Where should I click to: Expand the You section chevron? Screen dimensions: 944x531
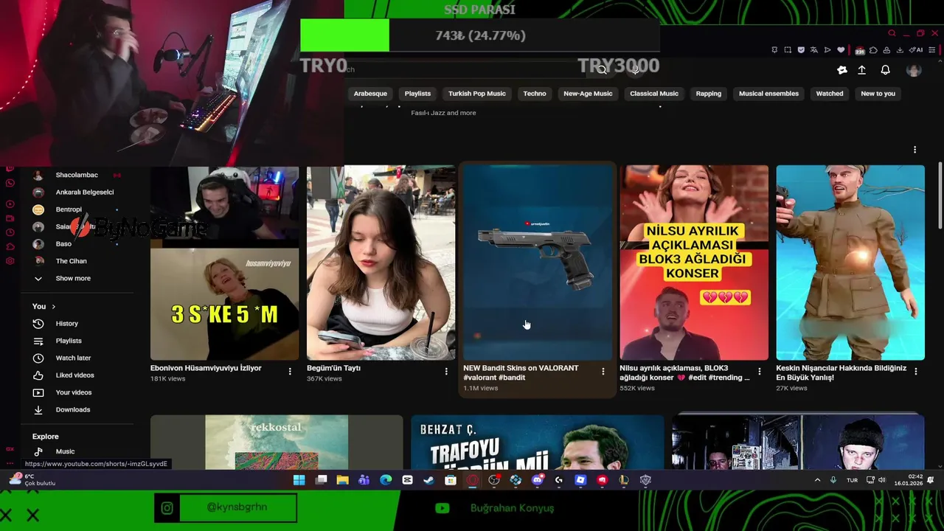pyautogui.click(x=53, y=307)
